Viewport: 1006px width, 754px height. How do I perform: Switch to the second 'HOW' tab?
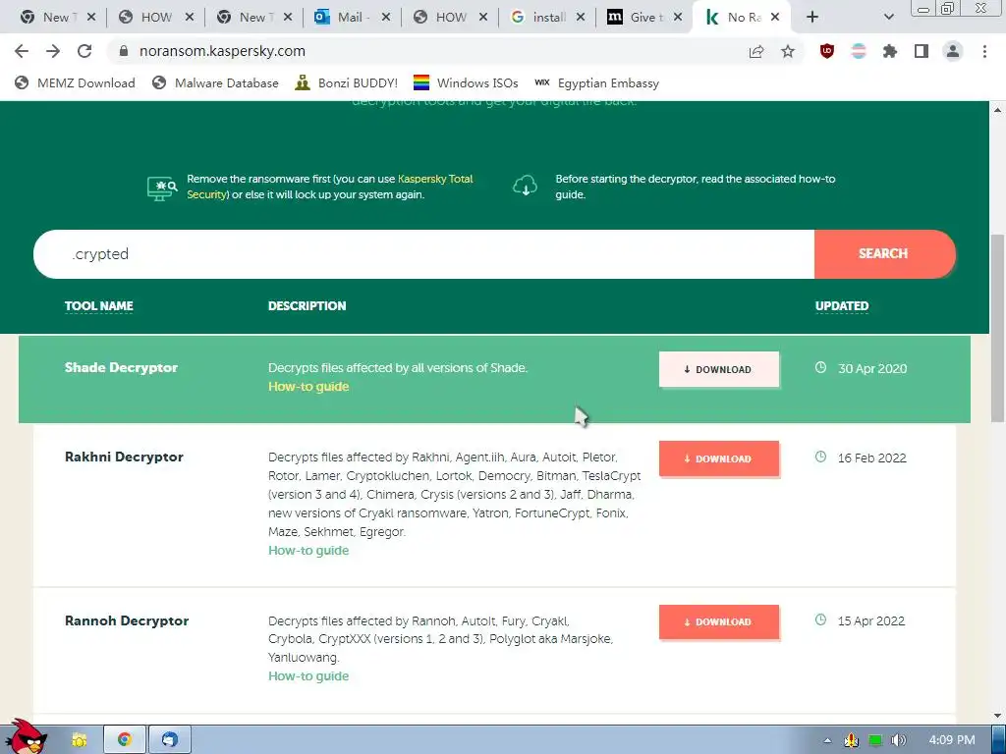450,18
